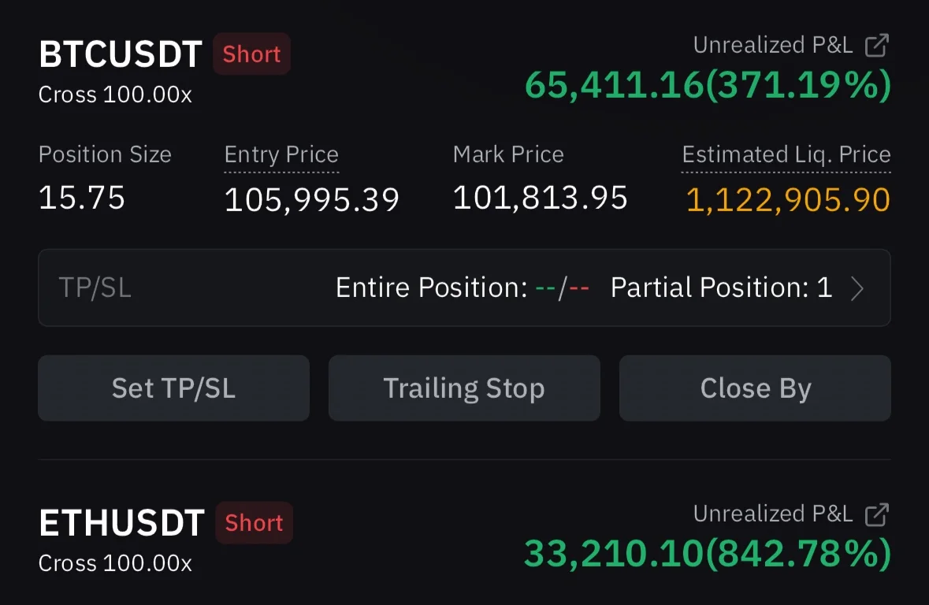Select Cross 100.00x under BTCUSDT
Image resolution: width=929 pixels, height=605 pixels.
[x=115, y=95]
